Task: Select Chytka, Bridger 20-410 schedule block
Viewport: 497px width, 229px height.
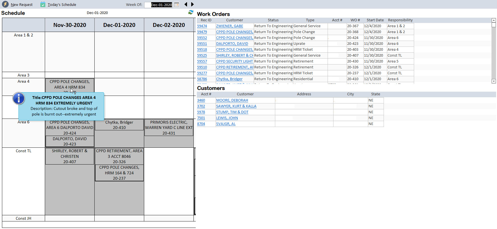Action: [119, 125]
